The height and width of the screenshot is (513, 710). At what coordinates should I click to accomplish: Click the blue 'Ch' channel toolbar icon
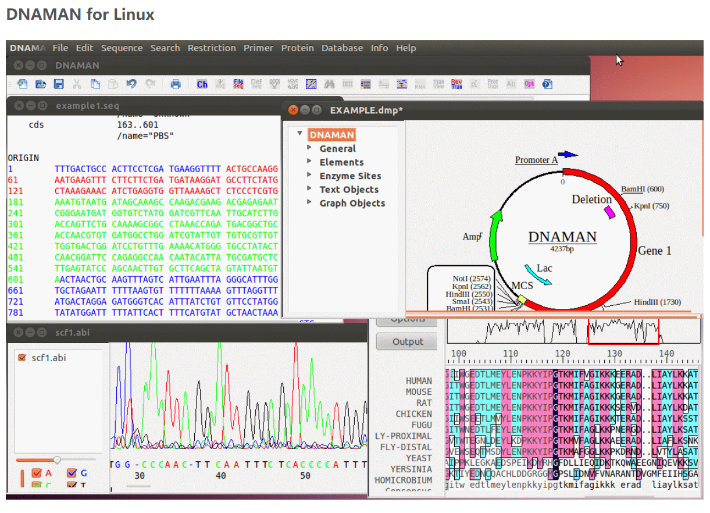pos(202,84)
